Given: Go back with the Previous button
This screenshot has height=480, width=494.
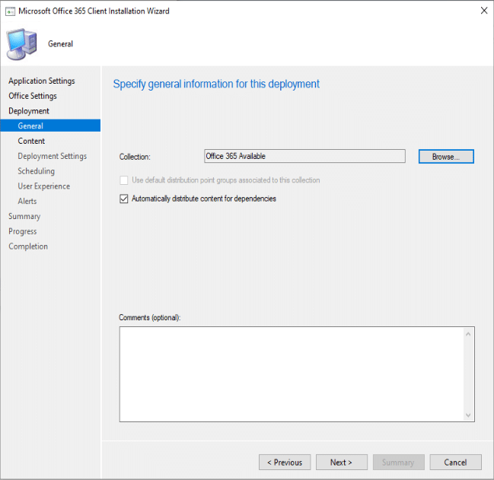Looking at the screenshot, I should coord(285,462).
